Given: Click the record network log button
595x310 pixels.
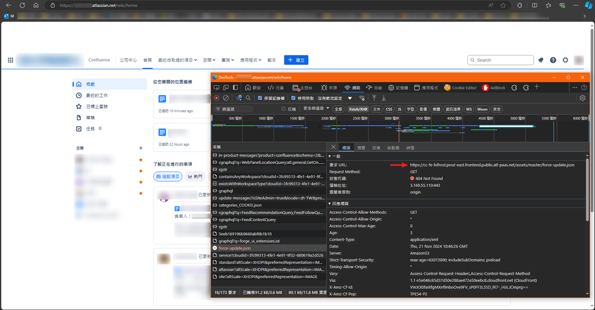Looking at the screenshot, I should (216, 98).
